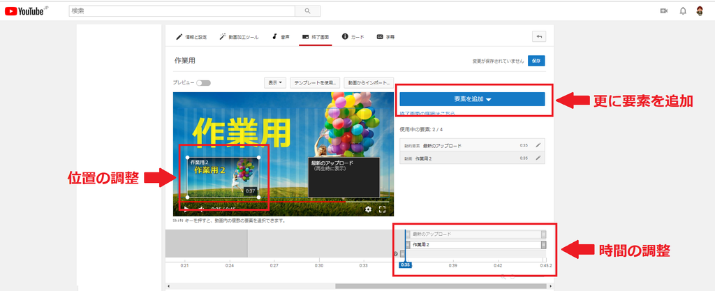
Task: Switch to the カード tab
Action: (353, 37)
